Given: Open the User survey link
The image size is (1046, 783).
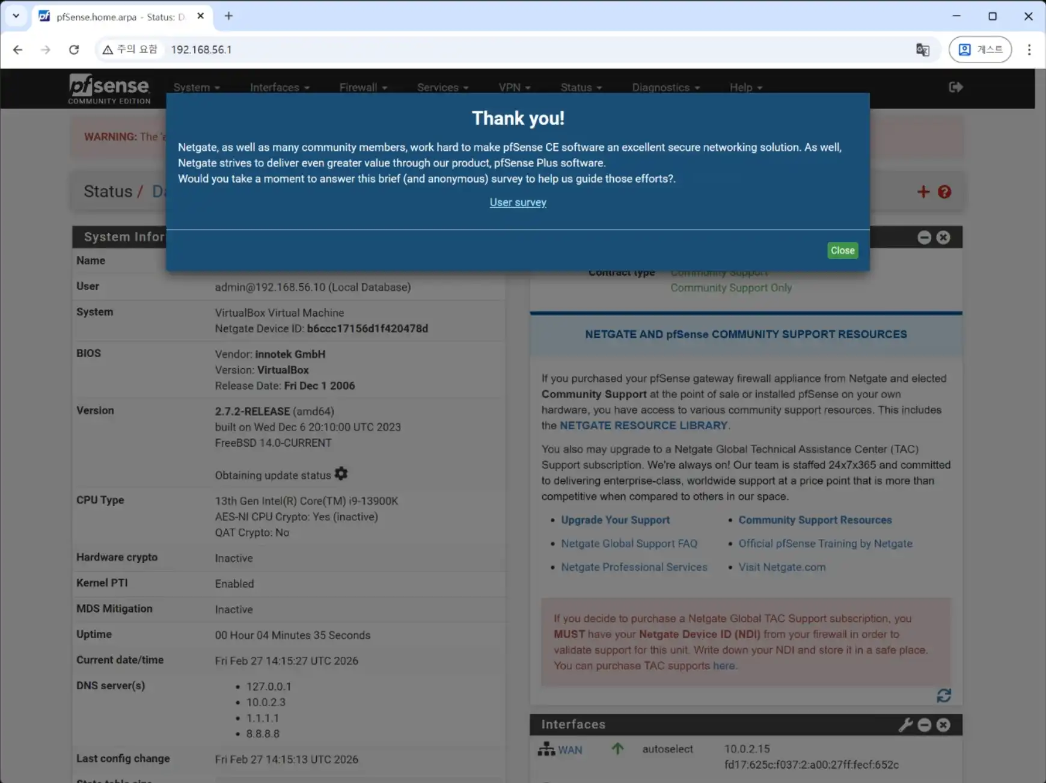Looking at the screenshot, I should (518, 203).
